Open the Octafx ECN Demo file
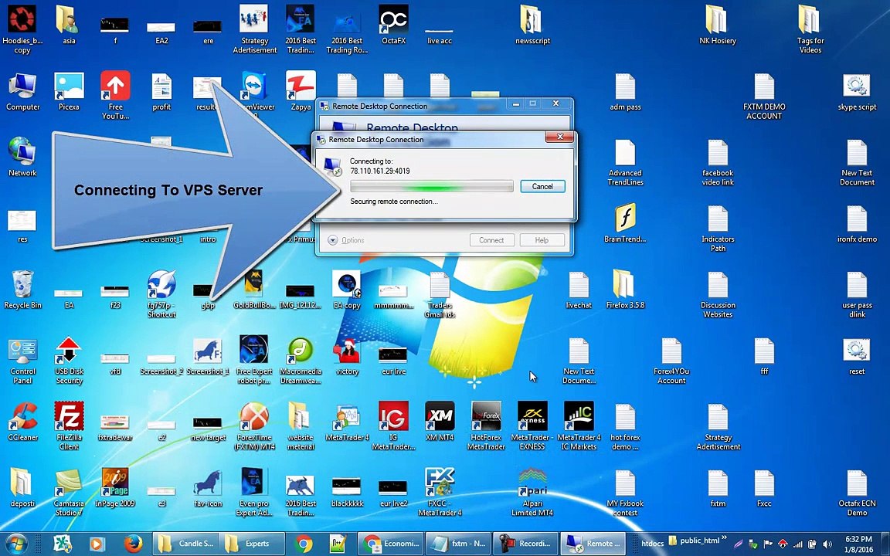The height and width of the screenshot is (556, 890). (857, 491)
